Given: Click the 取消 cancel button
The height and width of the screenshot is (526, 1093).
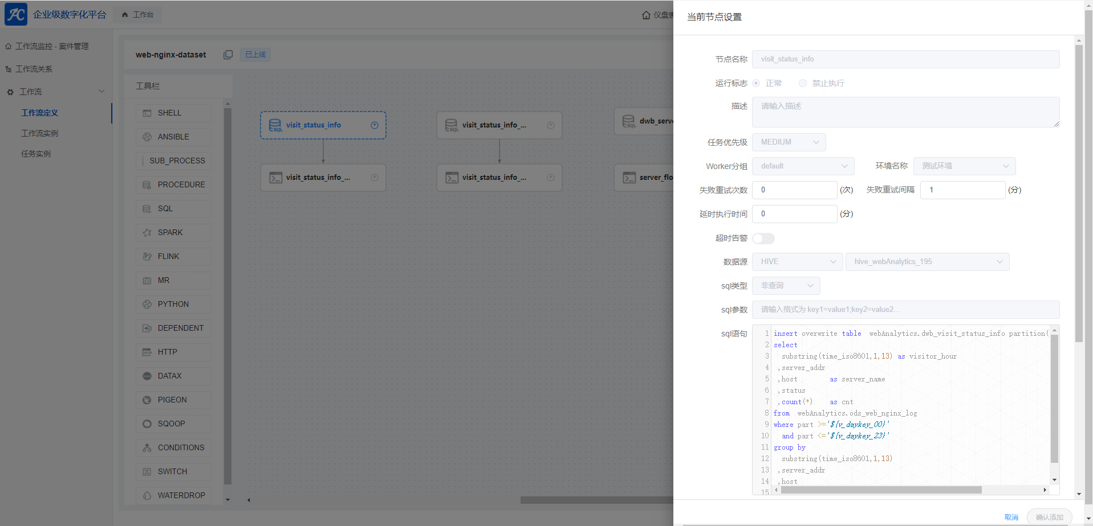Looking at the screenshot, I should coord(1011,517).
